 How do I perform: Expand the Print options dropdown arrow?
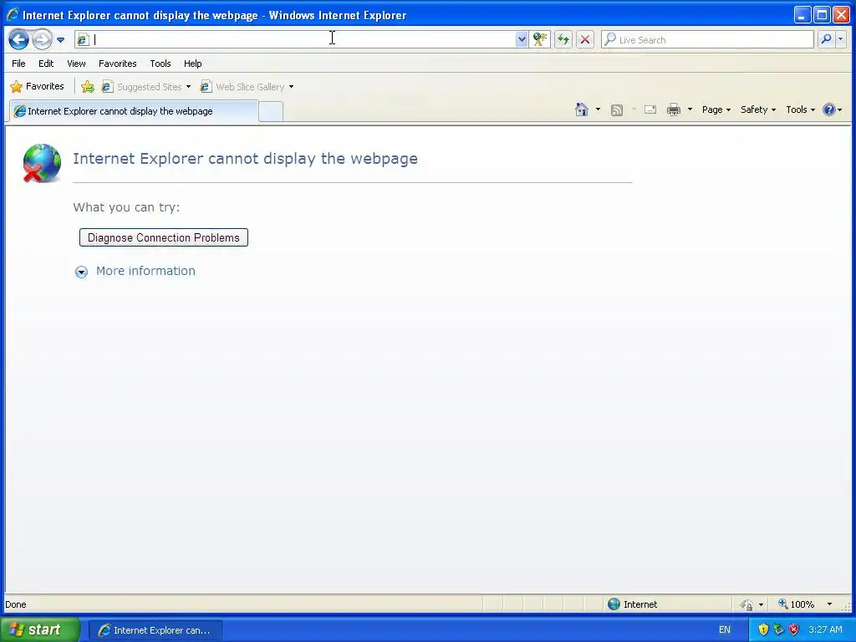tap(690, 110)
